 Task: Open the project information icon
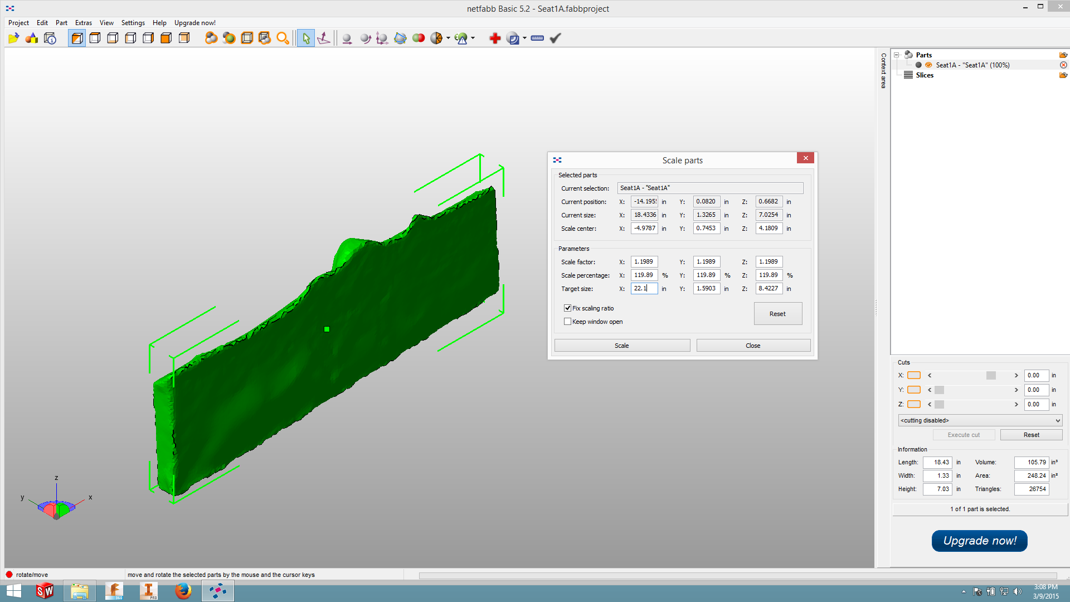point(50,38)
